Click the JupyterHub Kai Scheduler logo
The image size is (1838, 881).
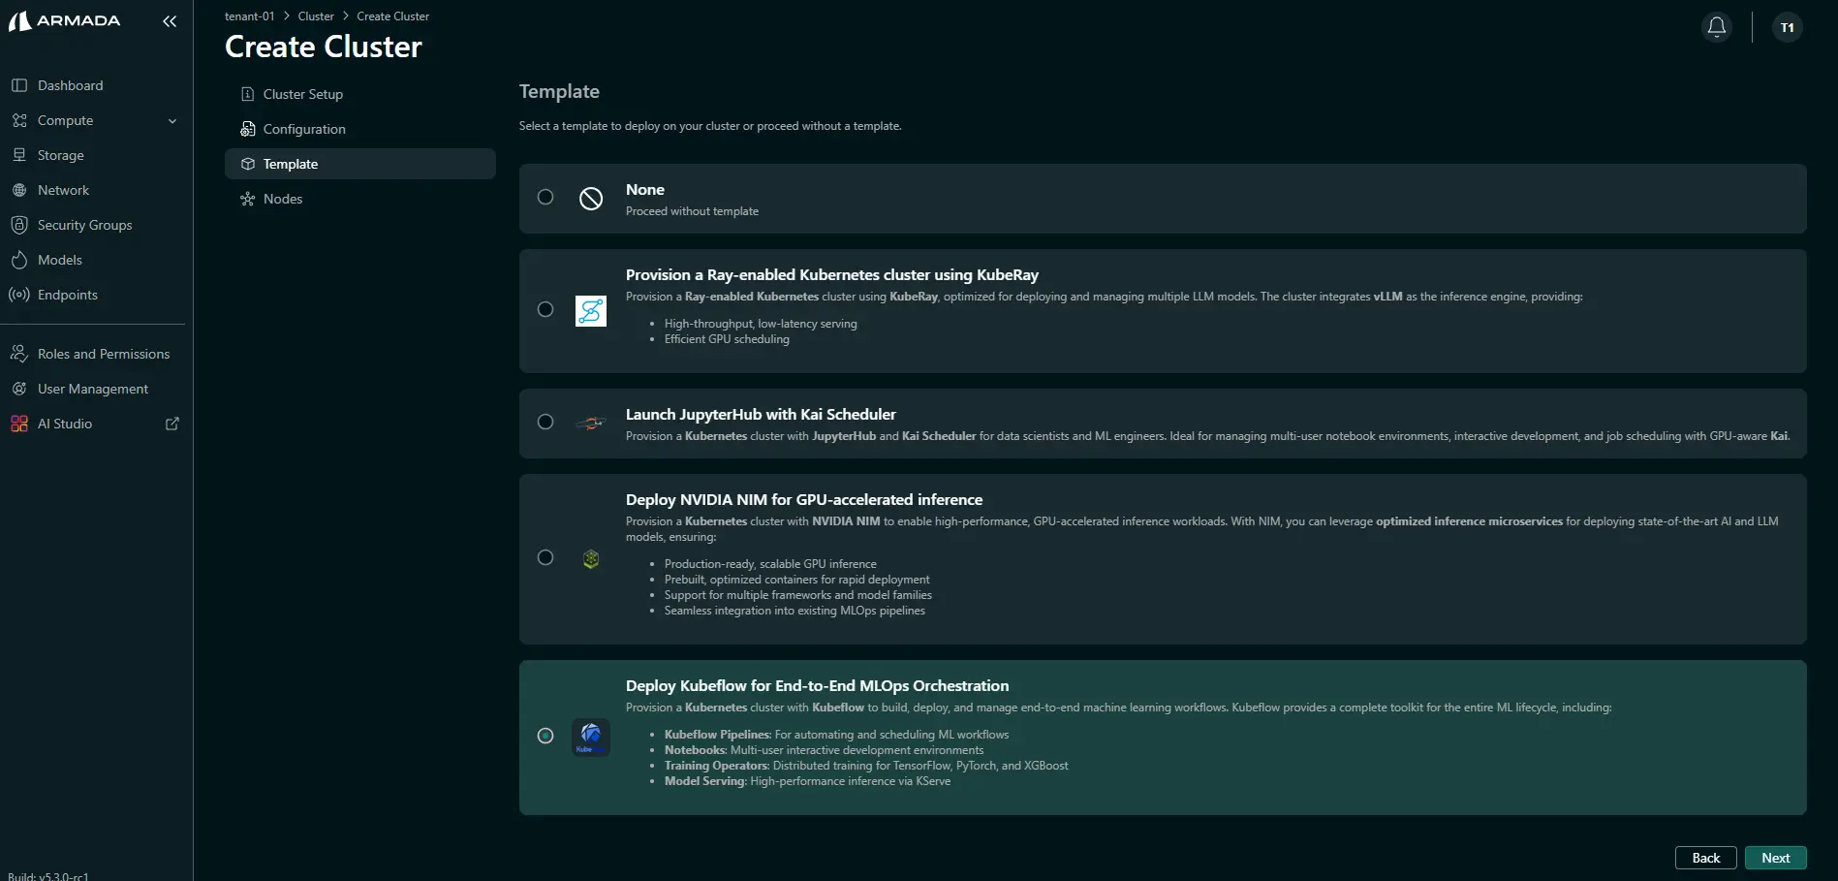tap(591, 423)
